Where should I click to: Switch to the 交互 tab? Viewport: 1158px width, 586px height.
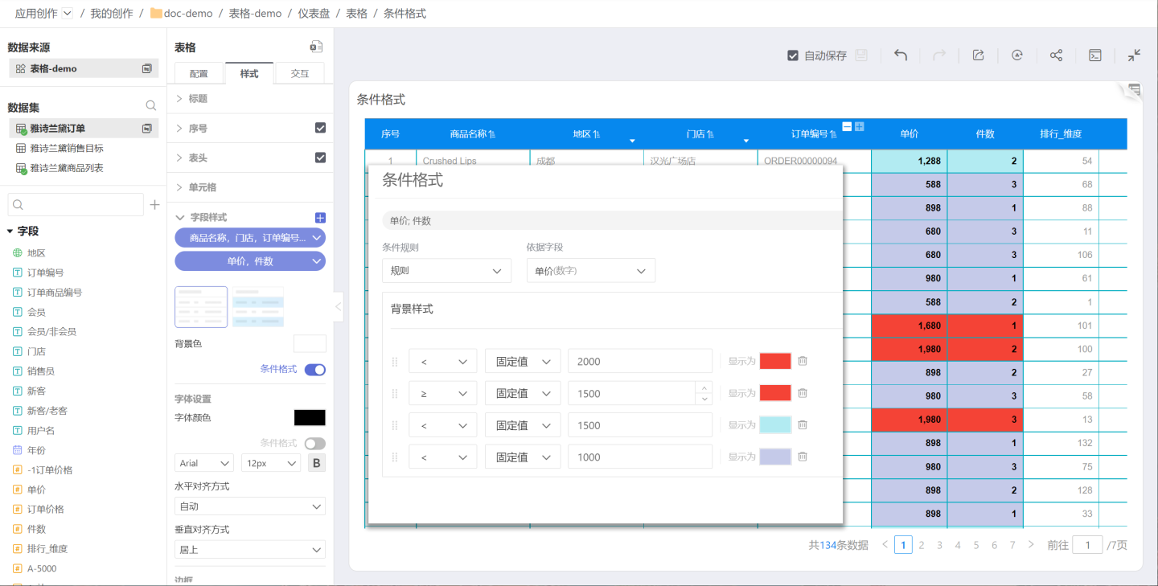coord(299,73)
